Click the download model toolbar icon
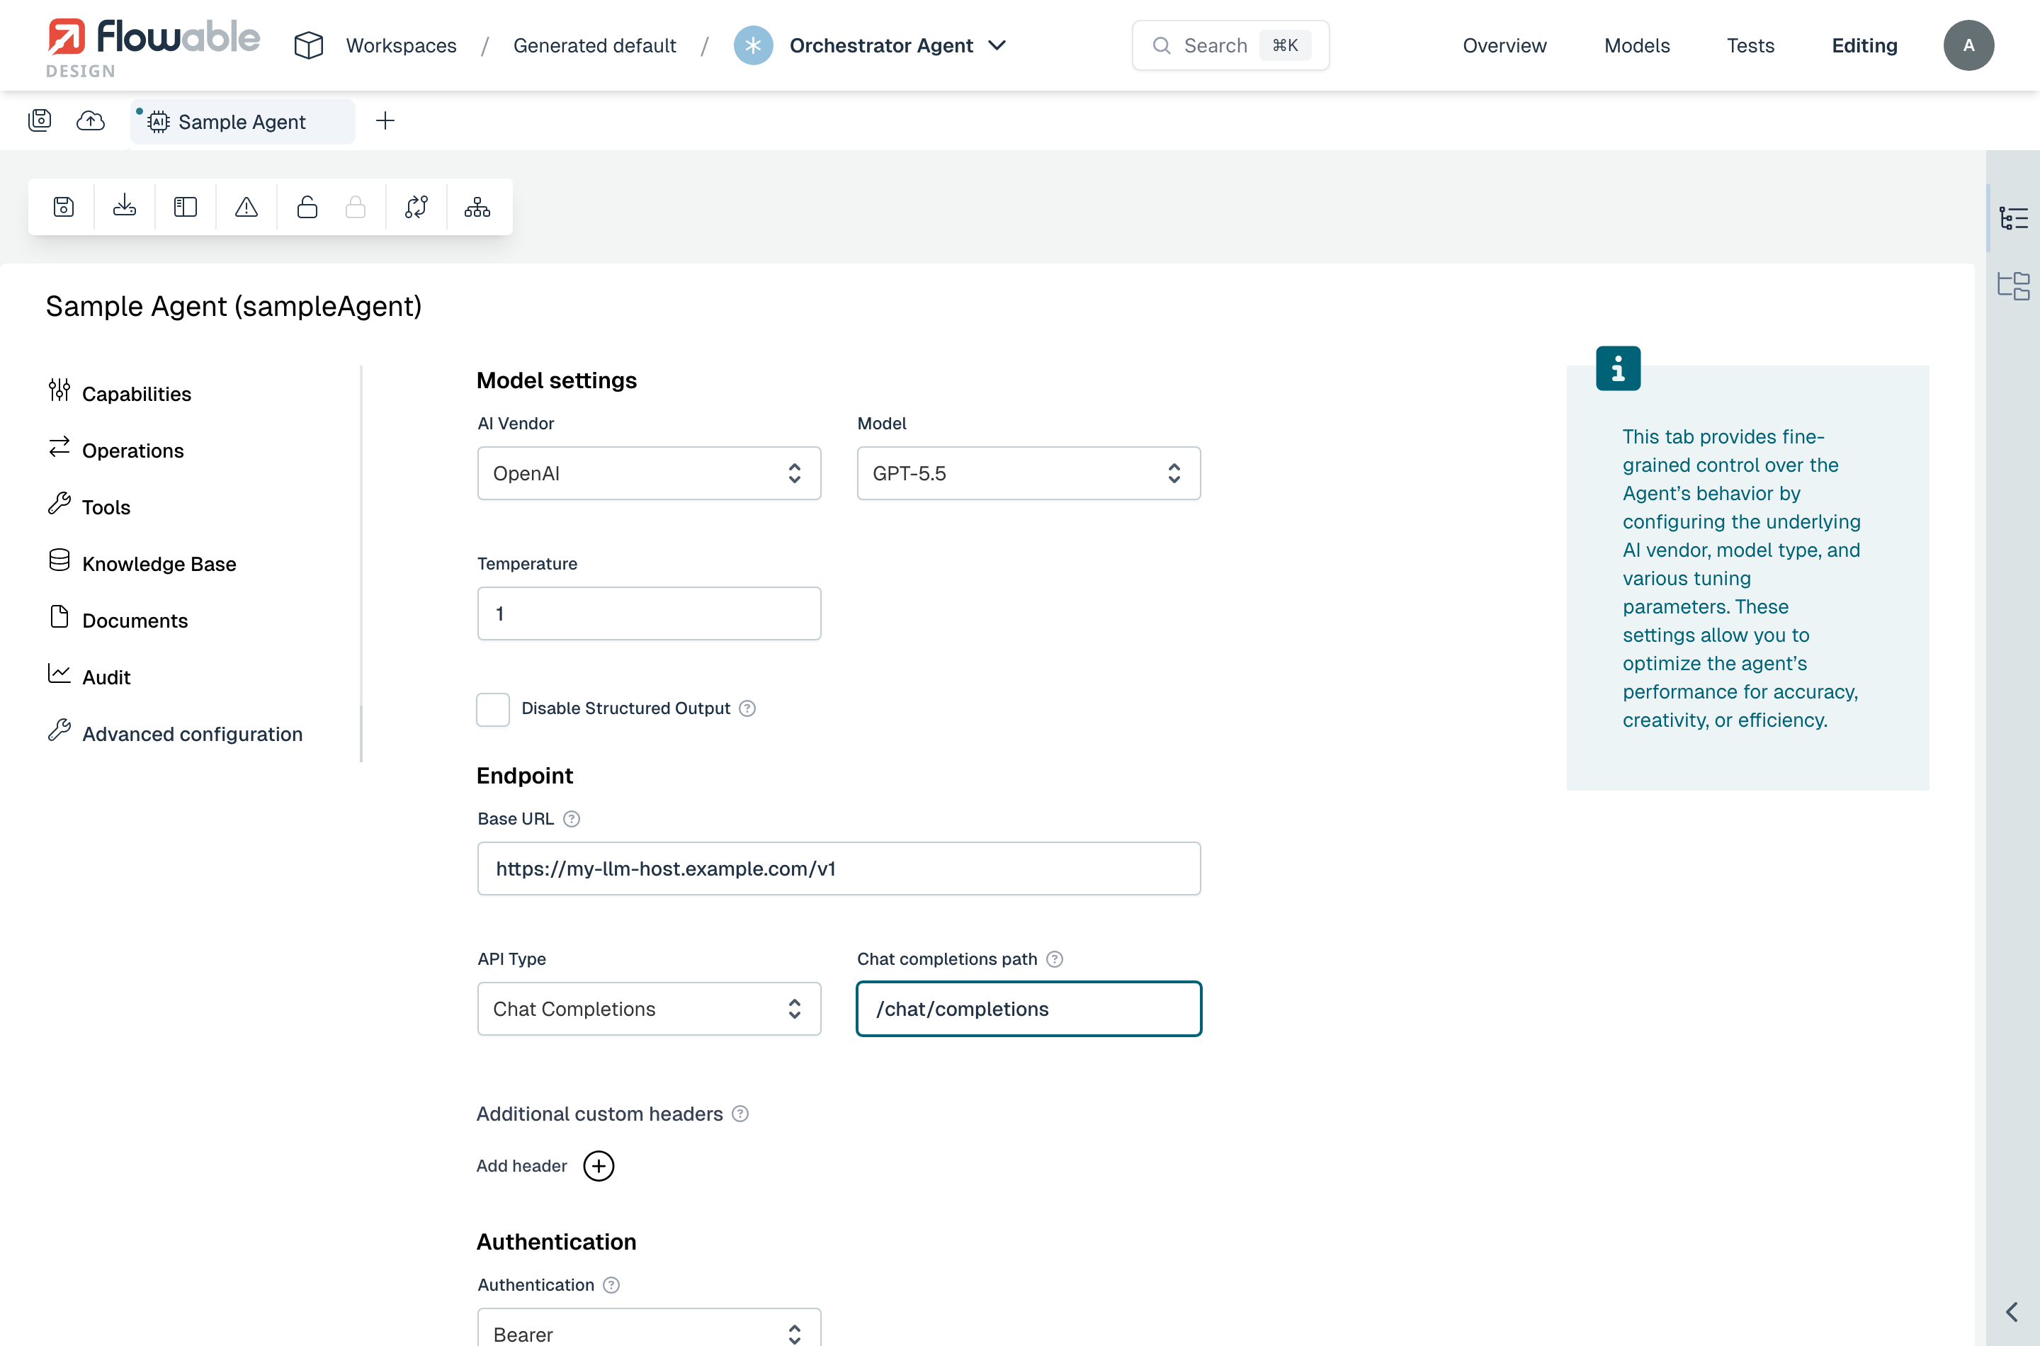 pos(125,207)
